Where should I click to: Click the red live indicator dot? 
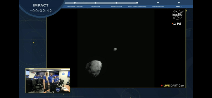tap(162, 86)
